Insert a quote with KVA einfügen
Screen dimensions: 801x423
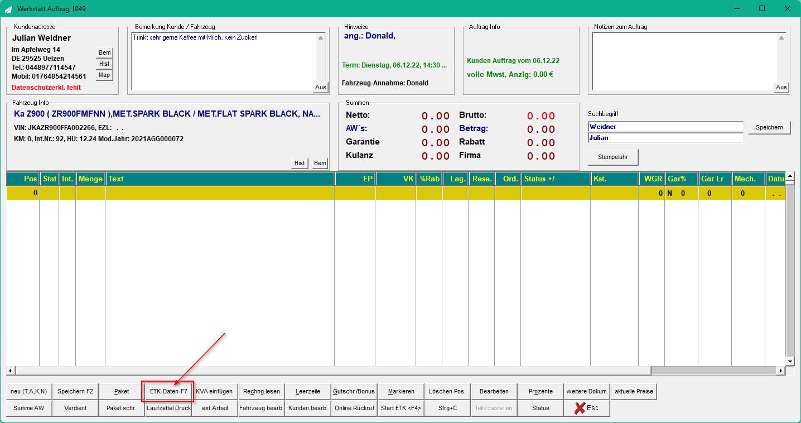coord(215,391)
